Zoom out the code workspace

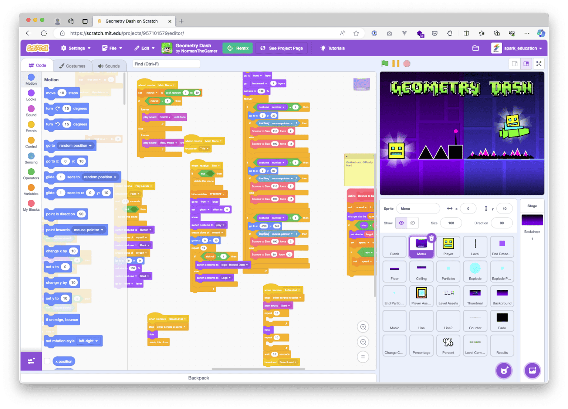coord(363,342)
